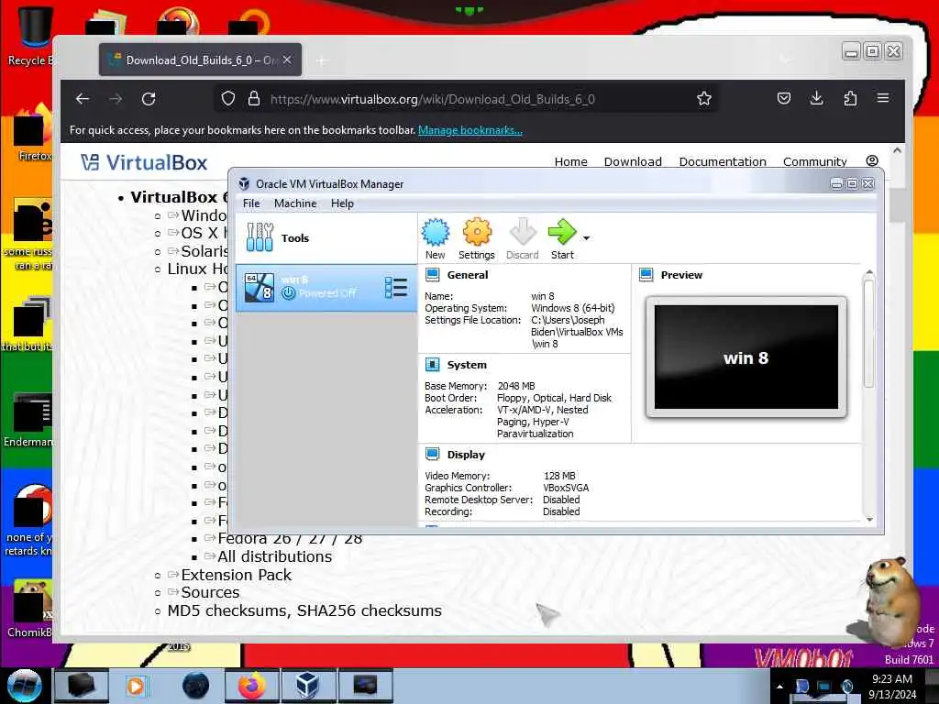Screen dimensions: 939x704
Task: Open the Extension Pack link
Action: tap(236, 575)
